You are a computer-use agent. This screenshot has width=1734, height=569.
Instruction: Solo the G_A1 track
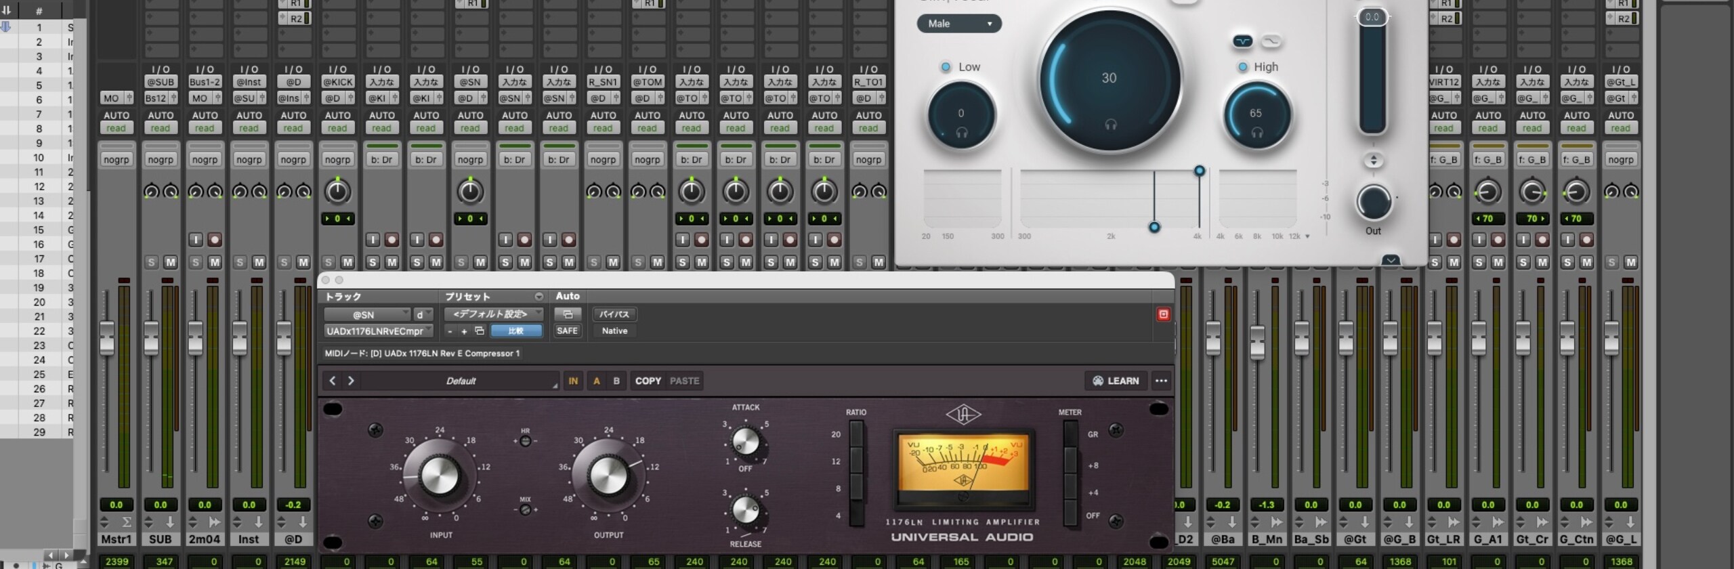(1479, 262)
